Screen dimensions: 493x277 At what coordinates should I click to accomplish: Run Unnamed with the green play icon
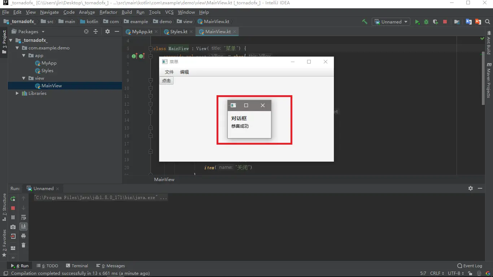coord(417,22)
